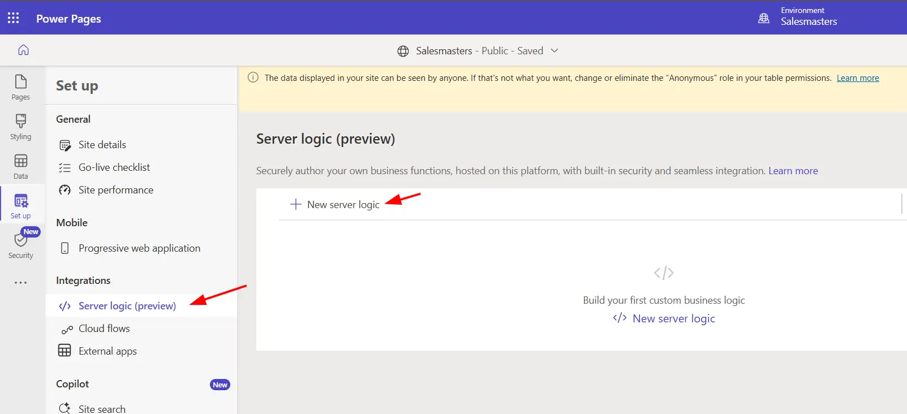Open the Pages workspace
Viewport: 907px width, 414px height.
pos(21,87)
